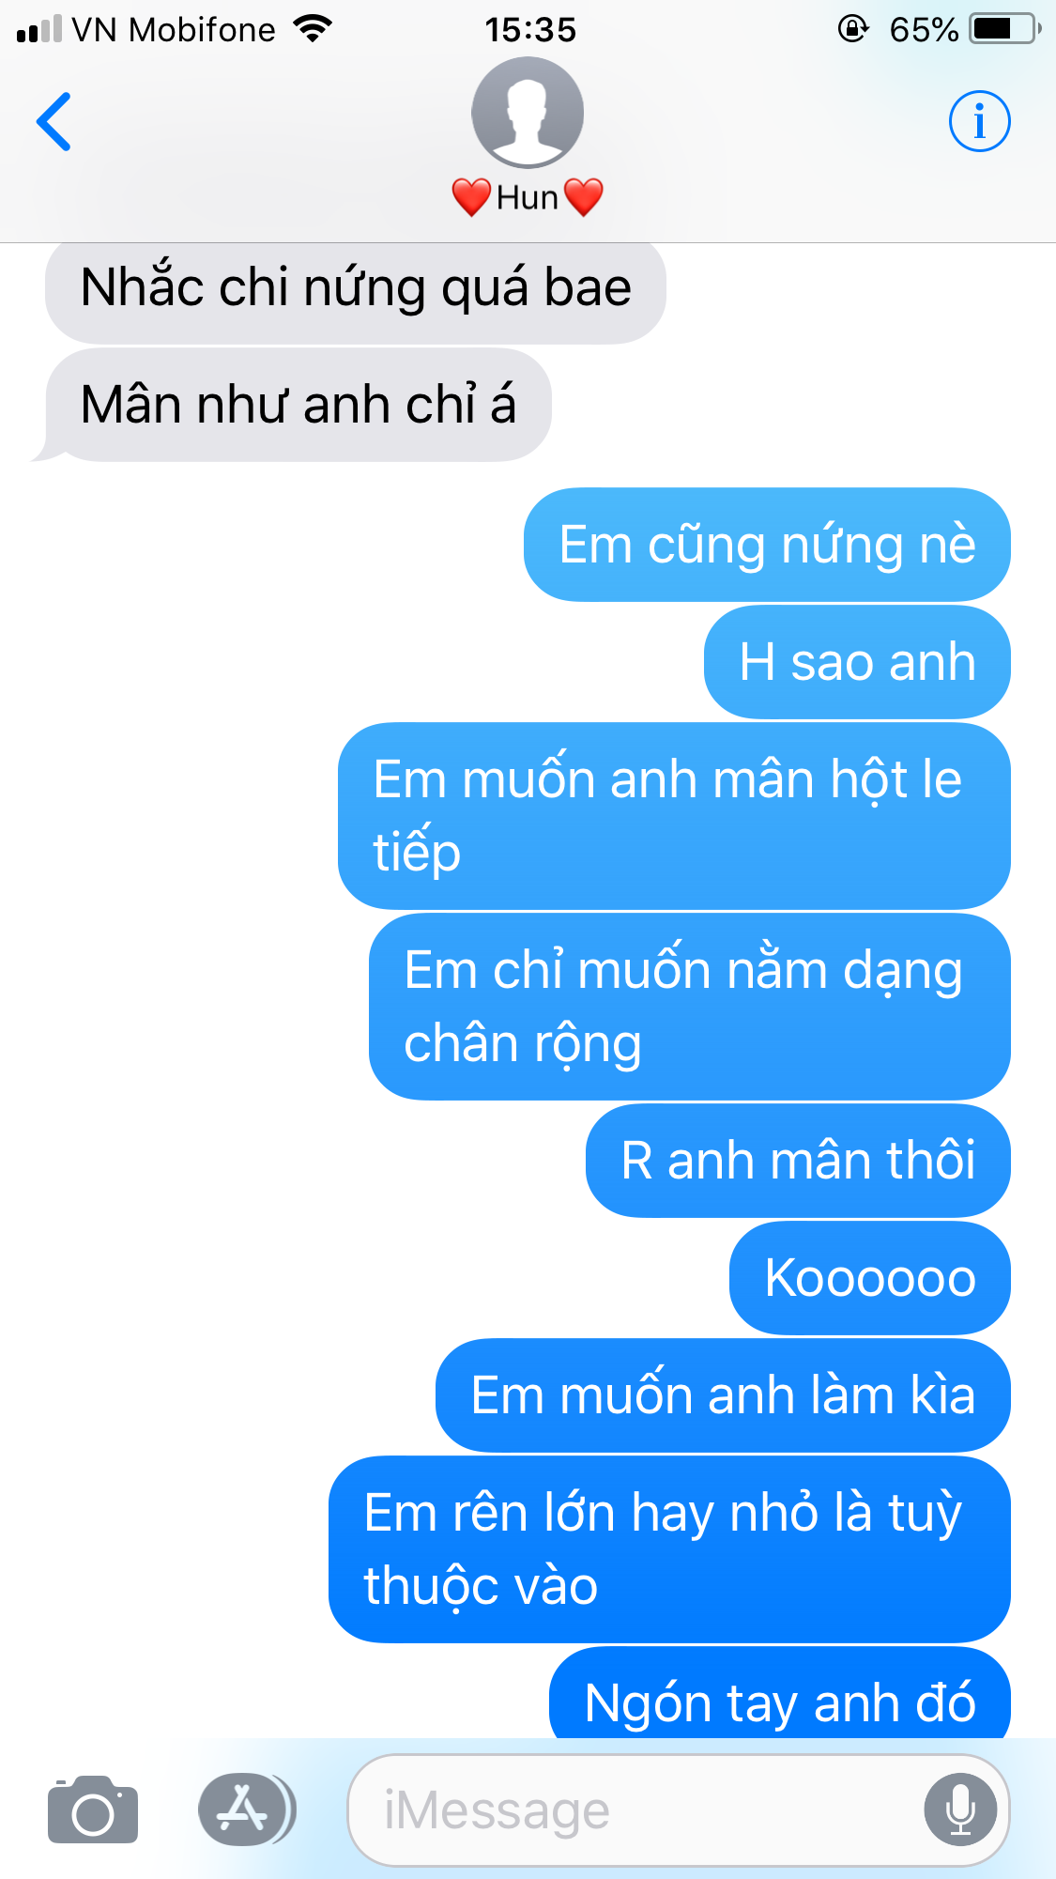
Task: Tap the Wi-Fi status icon
Action: (x=313, y=29)
